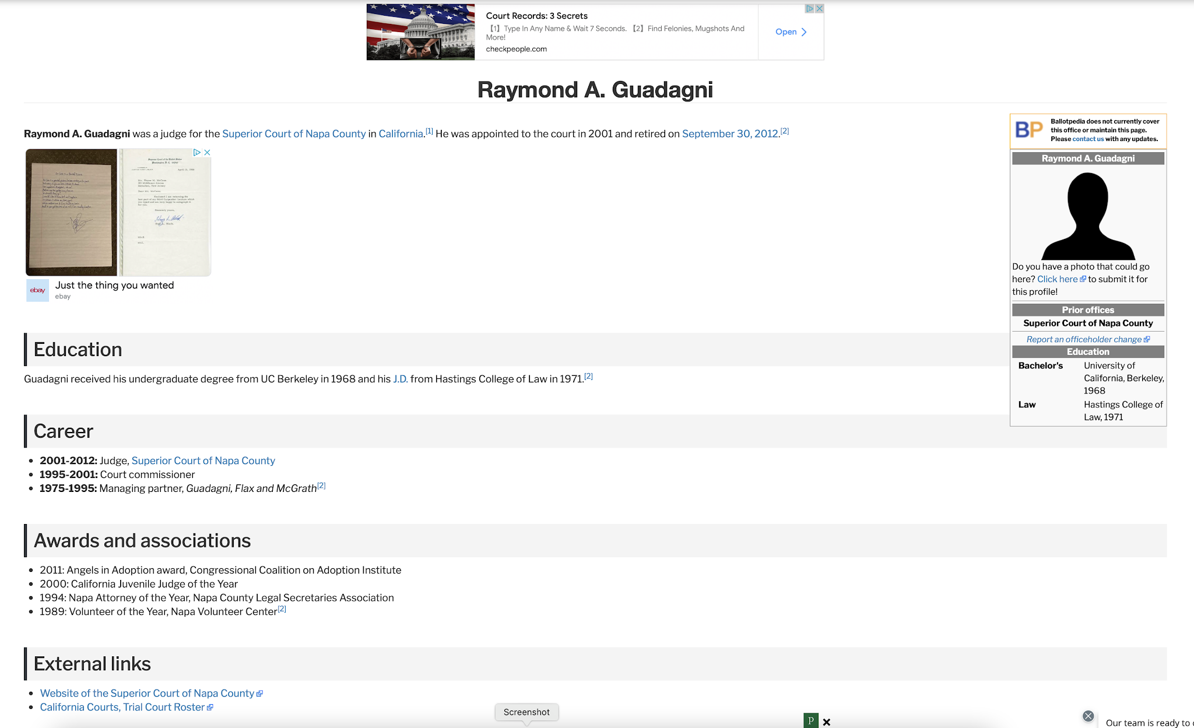Click the J.D. link in Education
This screenshot has height=728, width=1194.
400,379
